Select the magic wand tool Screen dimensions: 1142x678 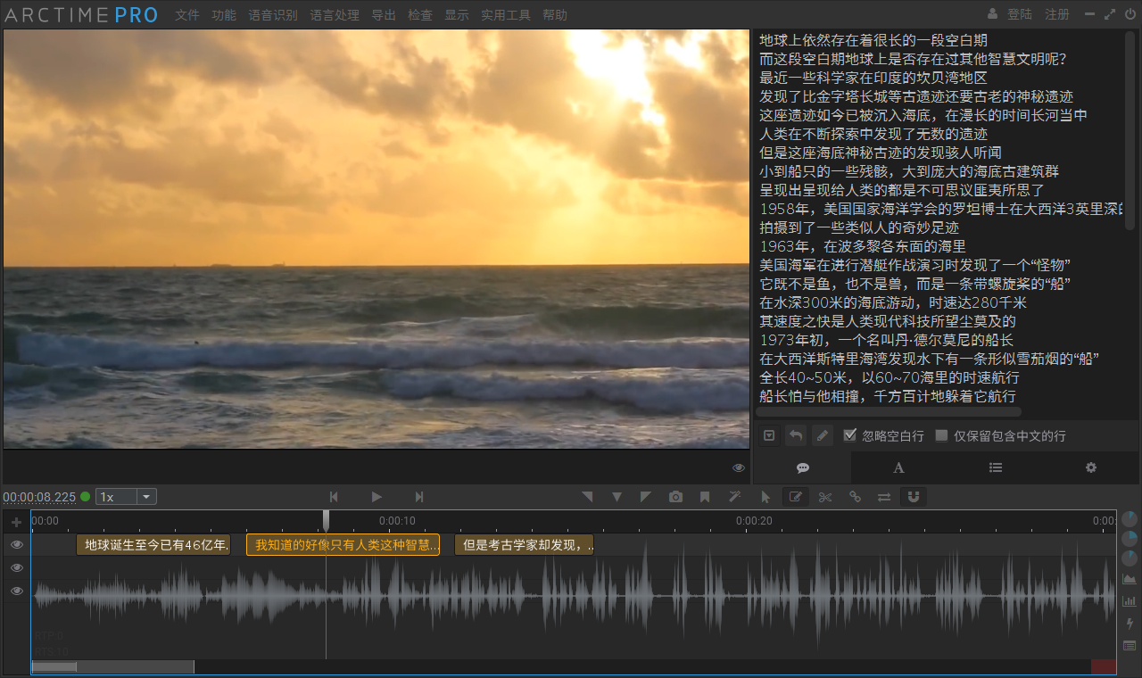click(x=735, y=497)
